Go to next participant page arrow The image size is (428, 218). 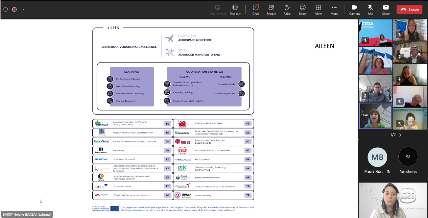point(400,135)
